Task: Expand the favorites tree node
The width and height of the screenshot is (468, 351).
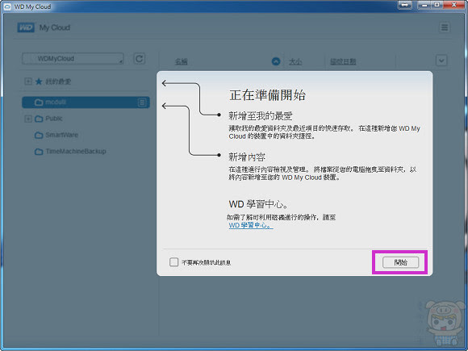Action: point(28,81)
